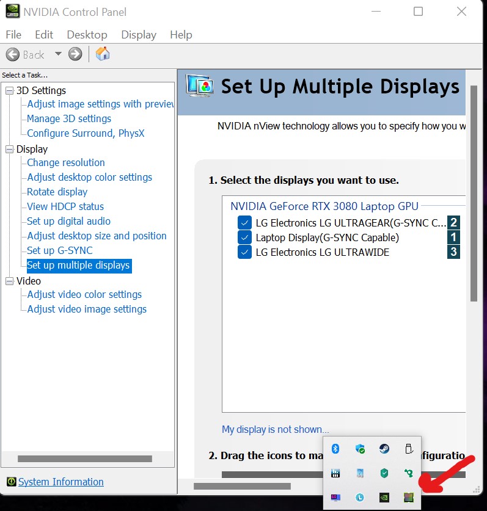487x511 pixels.
Task: Click the System Information icon
Action: point(12,481)
